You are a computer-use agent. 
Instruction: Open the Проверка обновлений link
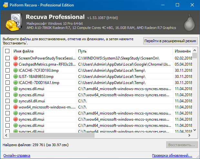click(x=174, y=155)
